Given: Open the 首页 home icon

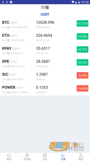Looking at the screenshot, I should (x=9, y=155).
